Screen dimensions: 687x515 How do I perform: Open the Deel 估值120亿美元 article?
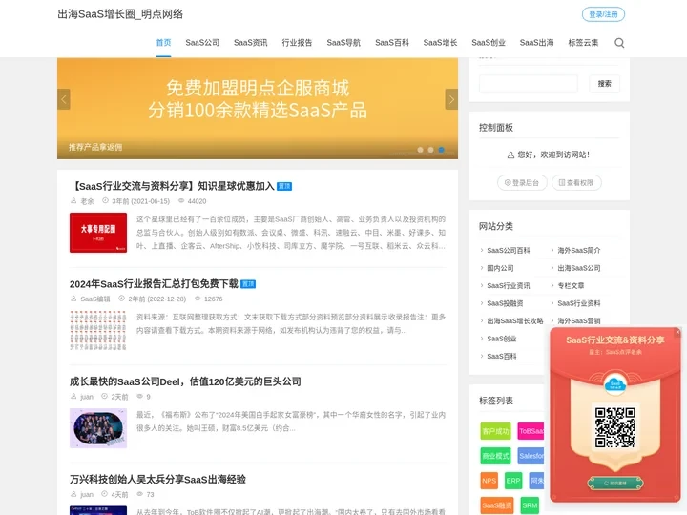point(185,381)
